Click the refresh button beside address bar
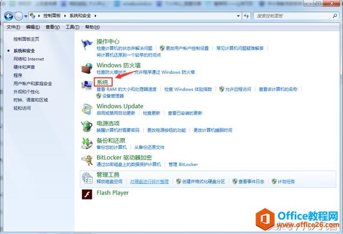 (x=247, y=16)
